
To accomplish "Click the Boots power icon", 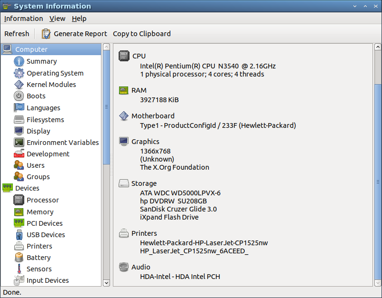I will point(19,96).
